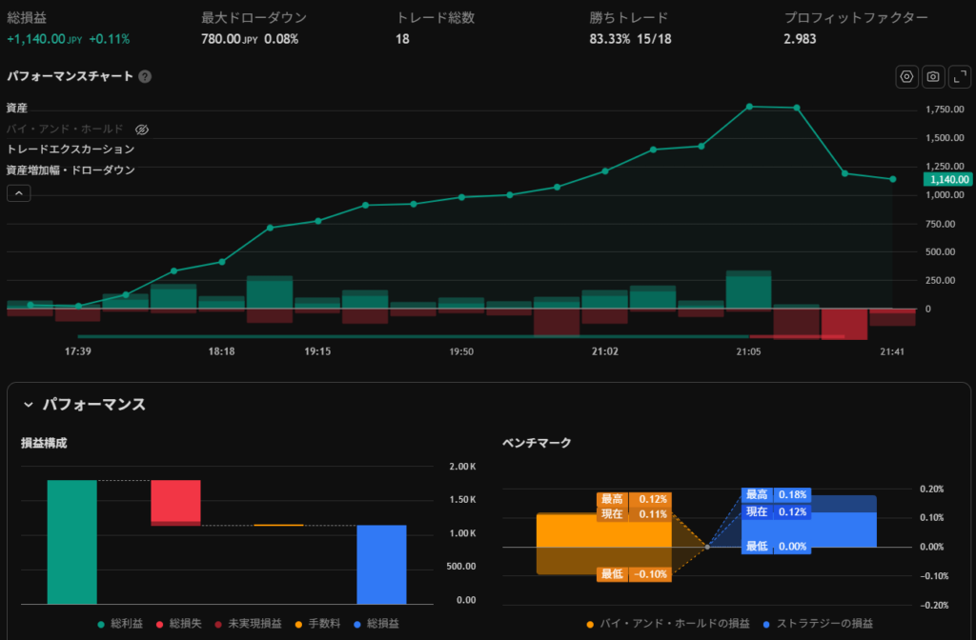Click help icon beside パフォーマンスチャート
976x640 pixels.
click(x=145, y=77)
